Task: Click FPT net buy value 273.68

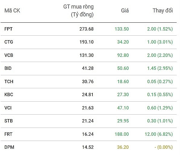Action: pos(87,29)
